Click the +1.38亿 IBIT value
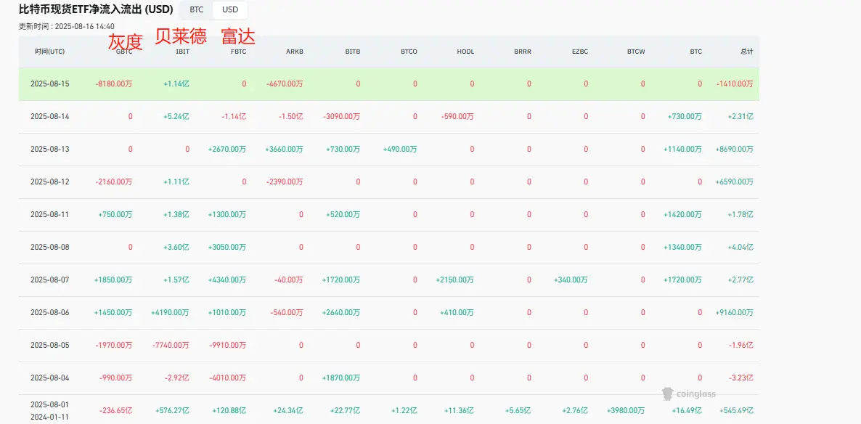 point(176,215)
